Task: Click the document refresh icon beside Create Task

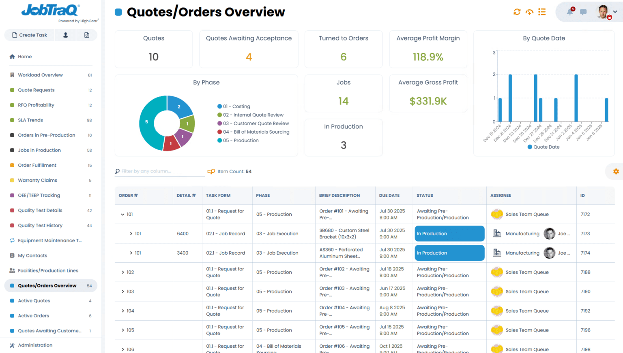Action: point(87,35)
